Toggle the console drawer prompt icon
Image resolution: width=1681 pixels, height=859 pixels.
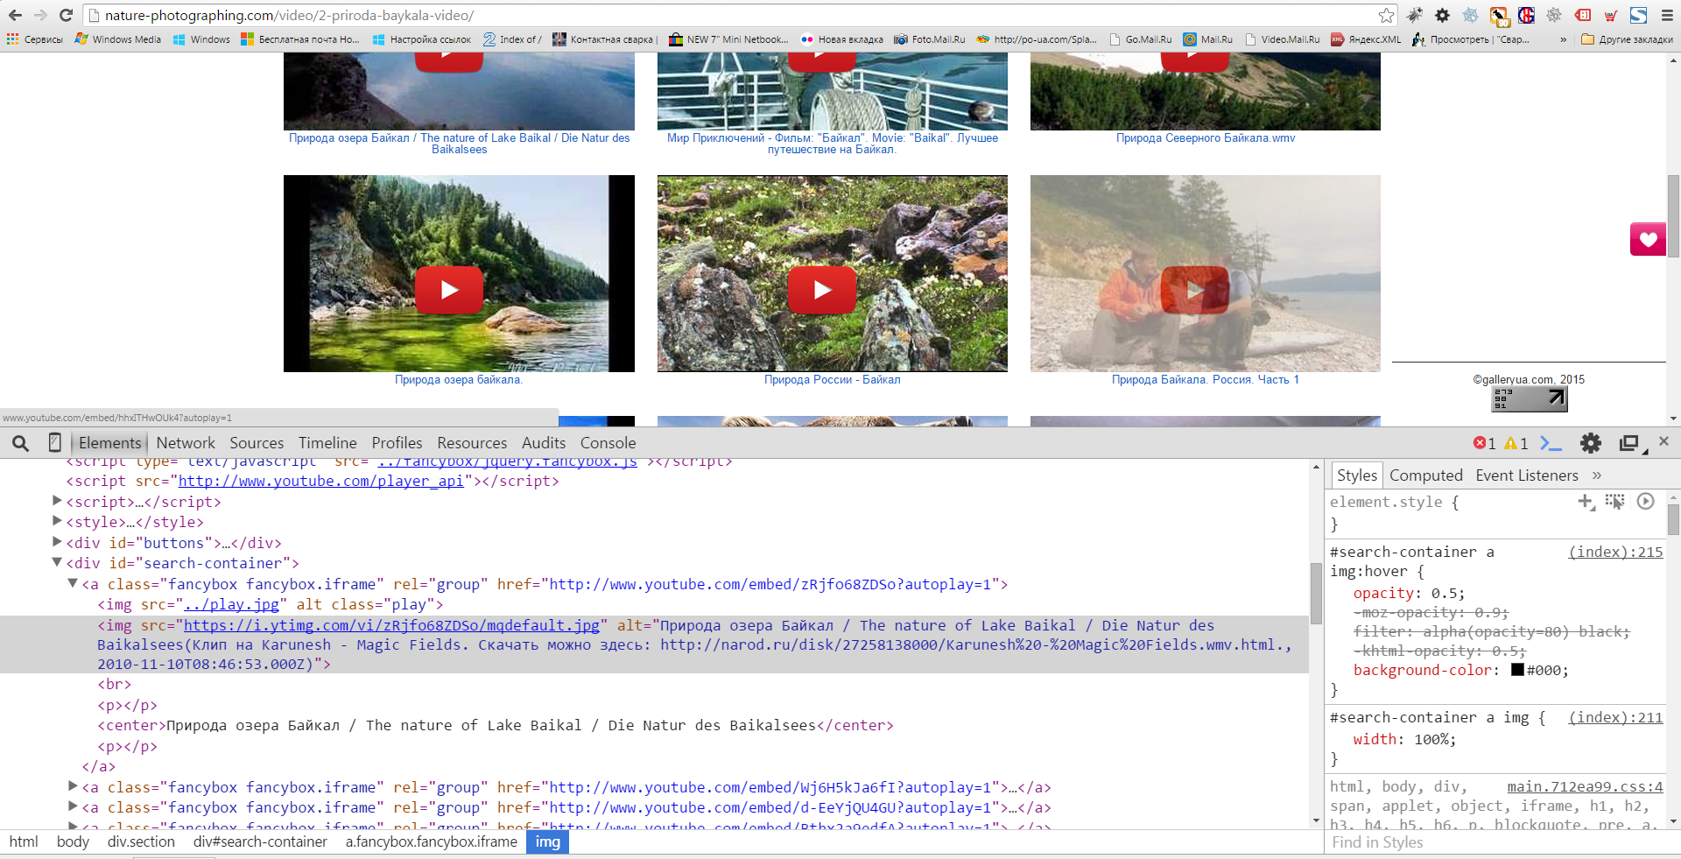[1551, 443]
